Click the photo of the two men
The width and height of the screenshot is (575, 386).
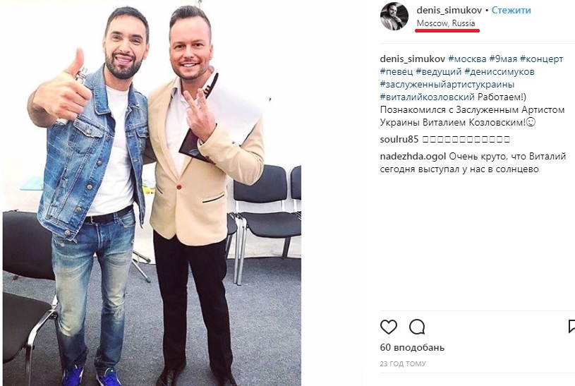(152, 193)
